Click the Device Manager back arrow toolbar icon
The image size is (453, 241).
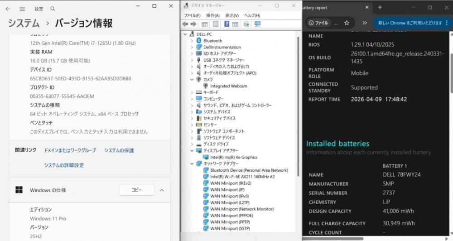click(185, 24)
